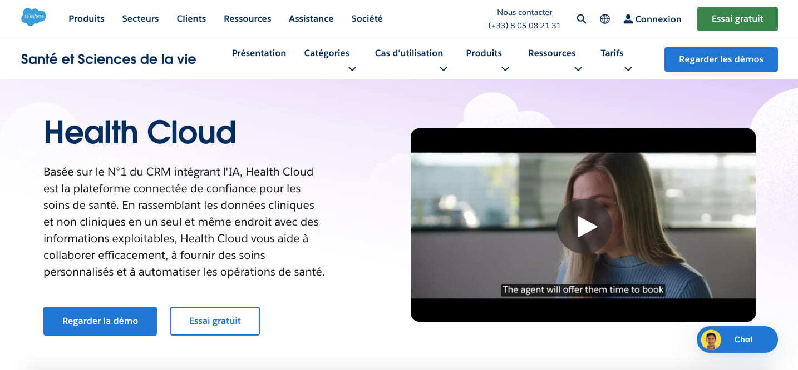The width and height of the screenshot is (798, 370).
Task: Open the globe language selector
Action: (x=605, y=19)
